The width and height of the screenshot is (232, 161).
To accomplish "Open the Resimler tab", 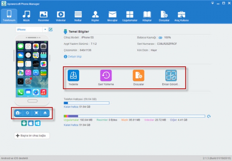I will (x=43, y=16).
